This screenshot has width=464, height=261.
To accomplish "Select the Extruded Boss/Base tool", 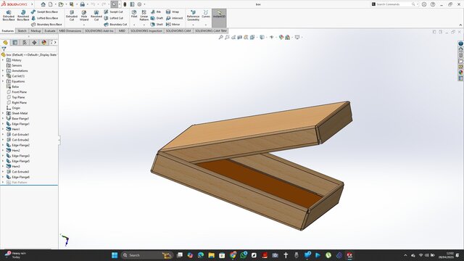I will 9,15.
